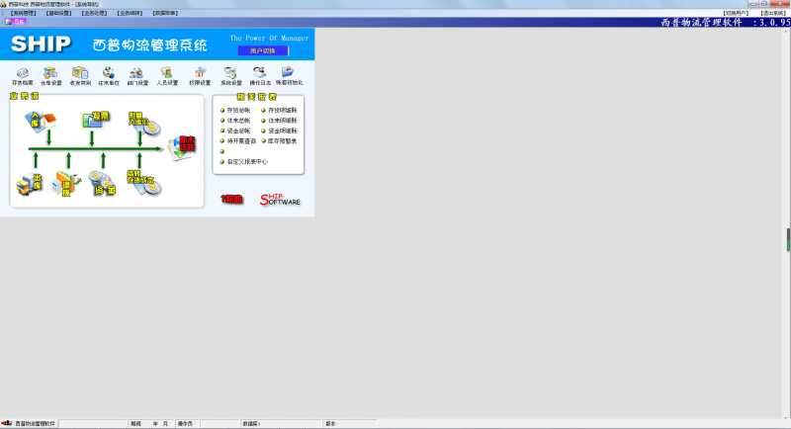The width and height of the screenshot is (791, 429).
Task: Open the 存货总账 report link
Action: [x=237, y=111]
